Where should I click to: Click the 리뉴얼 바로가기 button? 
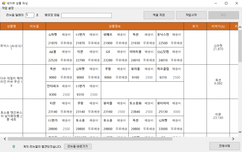coord(78,146)
